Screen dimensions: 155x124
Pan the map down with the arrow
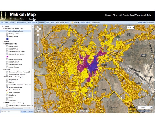[38, 31]
